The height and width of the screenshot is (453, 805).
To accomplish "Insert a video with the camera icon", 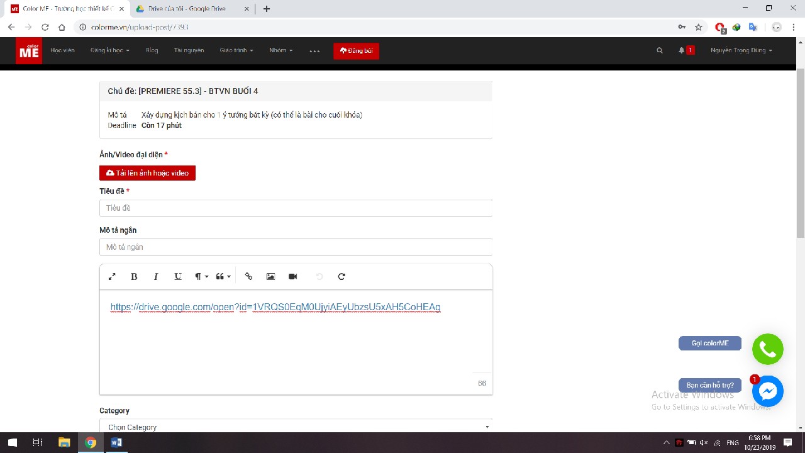I will 292,277.
